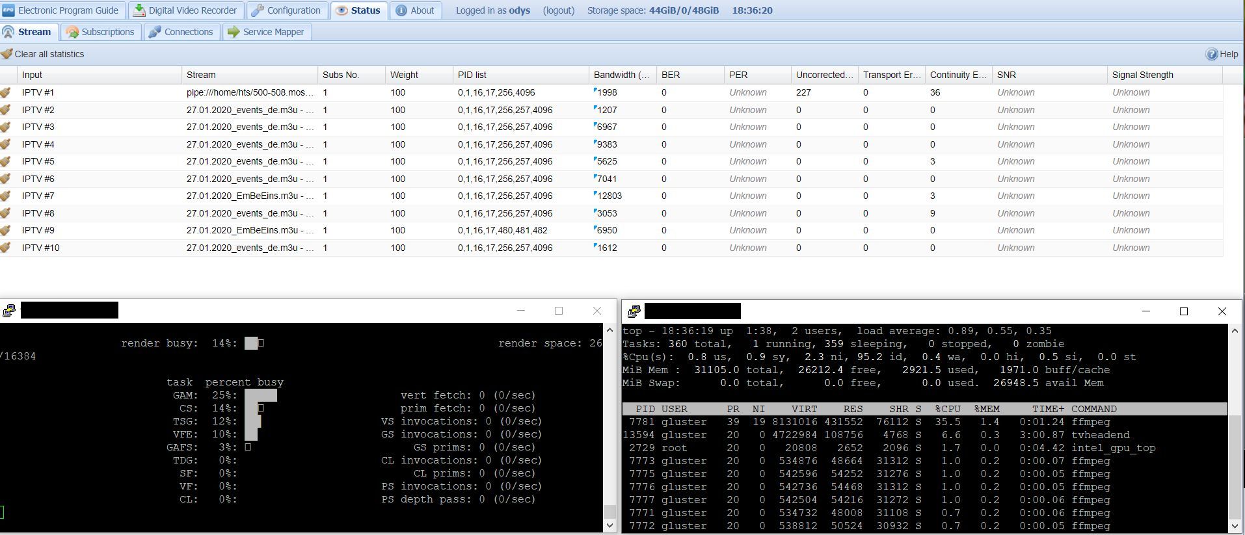Sort by the Signal Strength column header

[1165, 75]
